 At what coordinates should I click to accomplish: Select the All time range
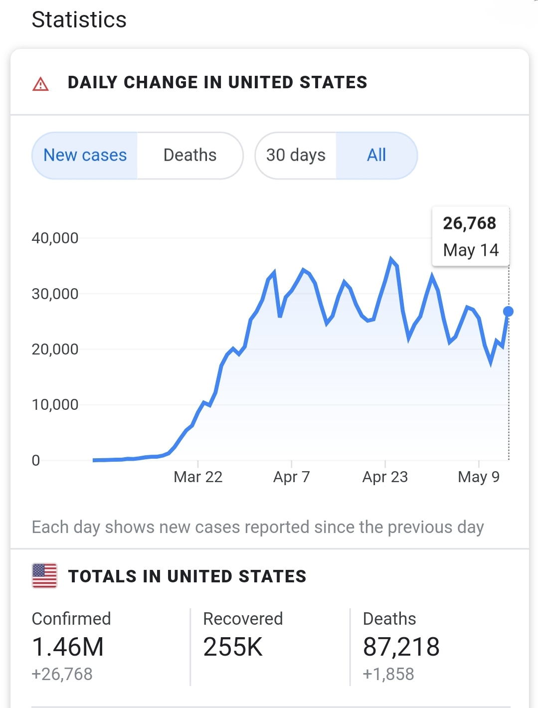[376, 155]
